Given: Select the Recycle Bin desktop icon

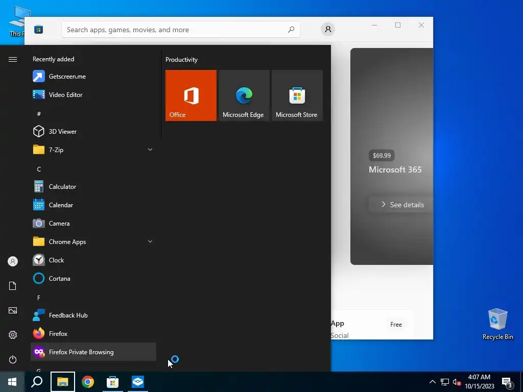Looking at the screenshot, I should point(497,324).
